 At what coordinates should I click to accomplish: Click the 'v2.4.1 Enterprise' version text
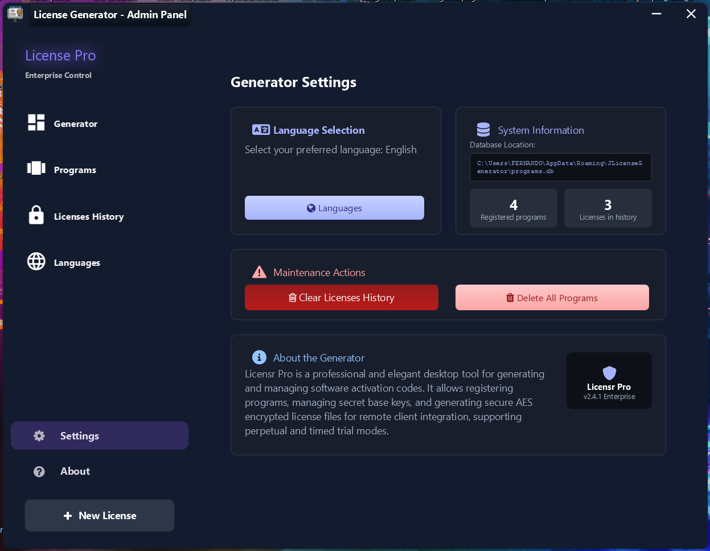click(x=609, y=397)
